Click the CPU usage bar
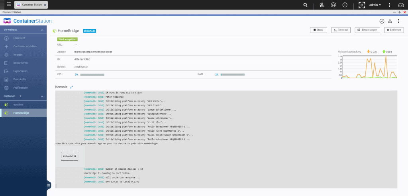The height and width of the screenshot is (196, 408). tap(92, 75)
